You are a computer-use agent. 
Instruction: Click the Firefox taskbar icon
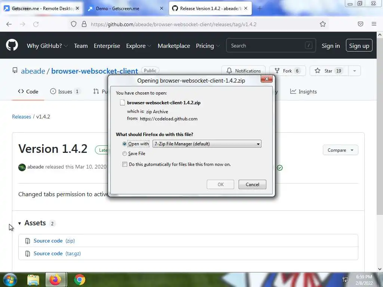(55, 280)
